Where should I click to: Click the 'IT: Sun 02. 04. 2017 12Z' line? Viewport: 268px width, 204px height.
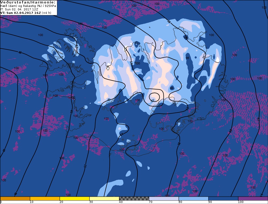click(19, 9)
